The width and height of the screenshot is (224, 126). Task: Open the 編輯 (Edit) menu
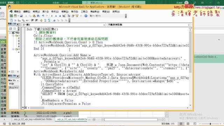(x=27, y=12)
